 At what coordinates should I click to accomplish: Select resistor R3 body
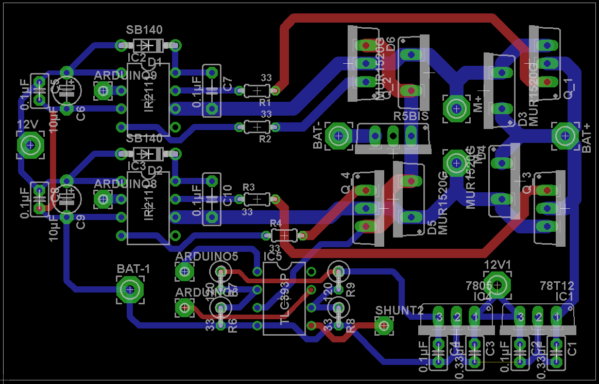tap(256, 199)
